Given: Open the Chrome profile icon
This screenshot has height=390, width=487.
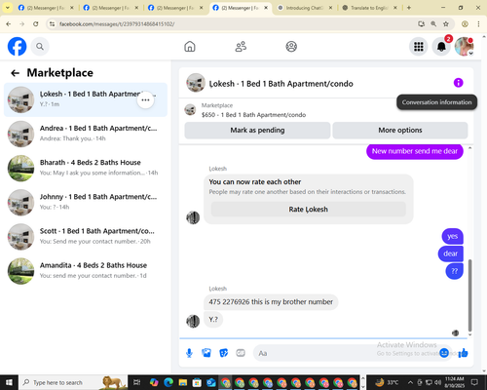Looking at the screenshot, I should pyautogui.click(x=465, y=23).
